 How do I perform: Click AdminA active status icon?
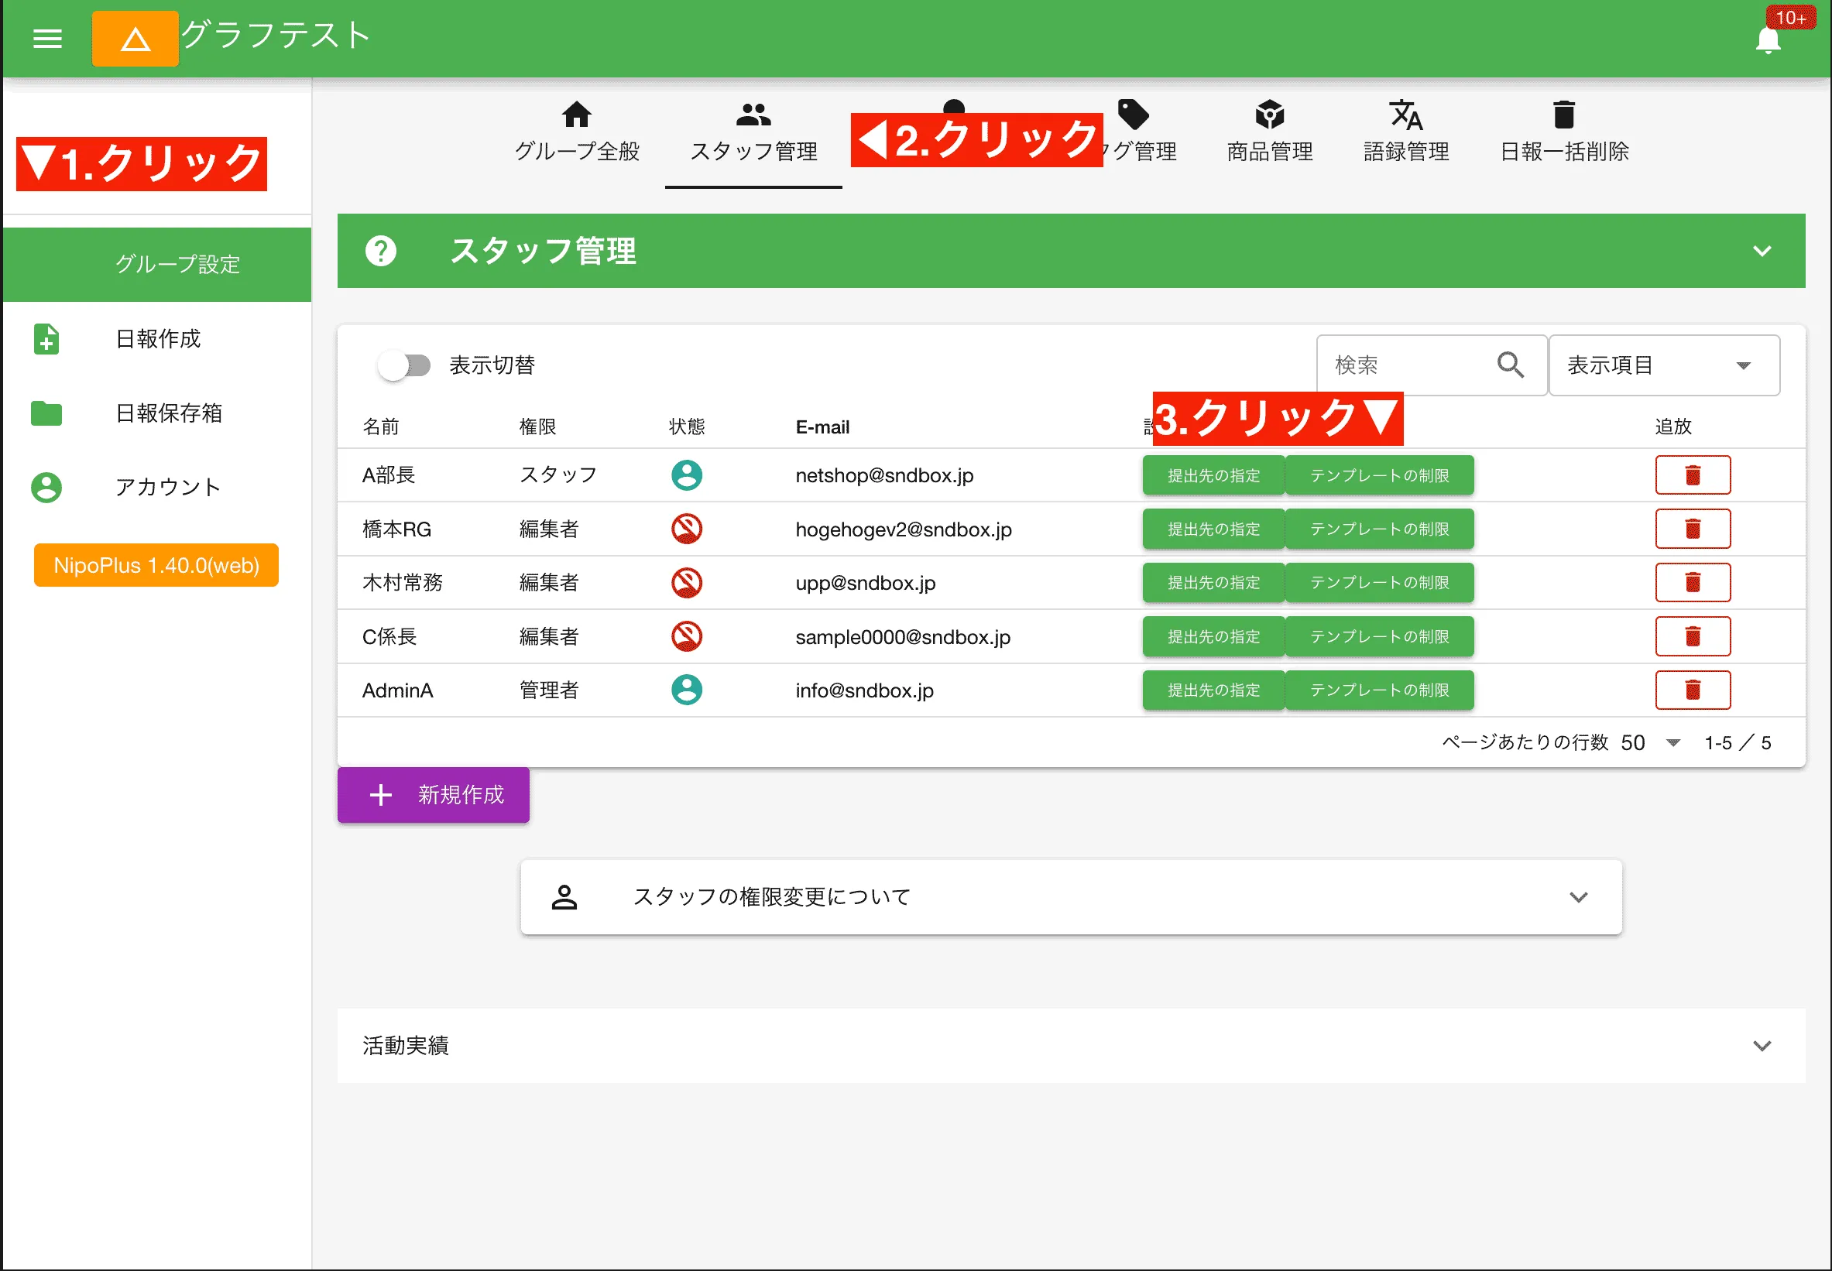(687, 690)
